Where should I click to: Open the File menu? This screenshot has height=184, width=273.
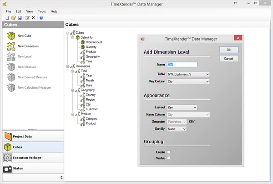[8, 11]
